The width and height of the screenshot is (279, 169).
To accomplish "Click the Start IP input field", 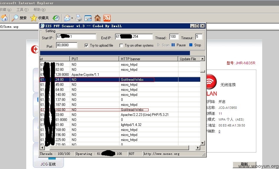I will [76, 37].
